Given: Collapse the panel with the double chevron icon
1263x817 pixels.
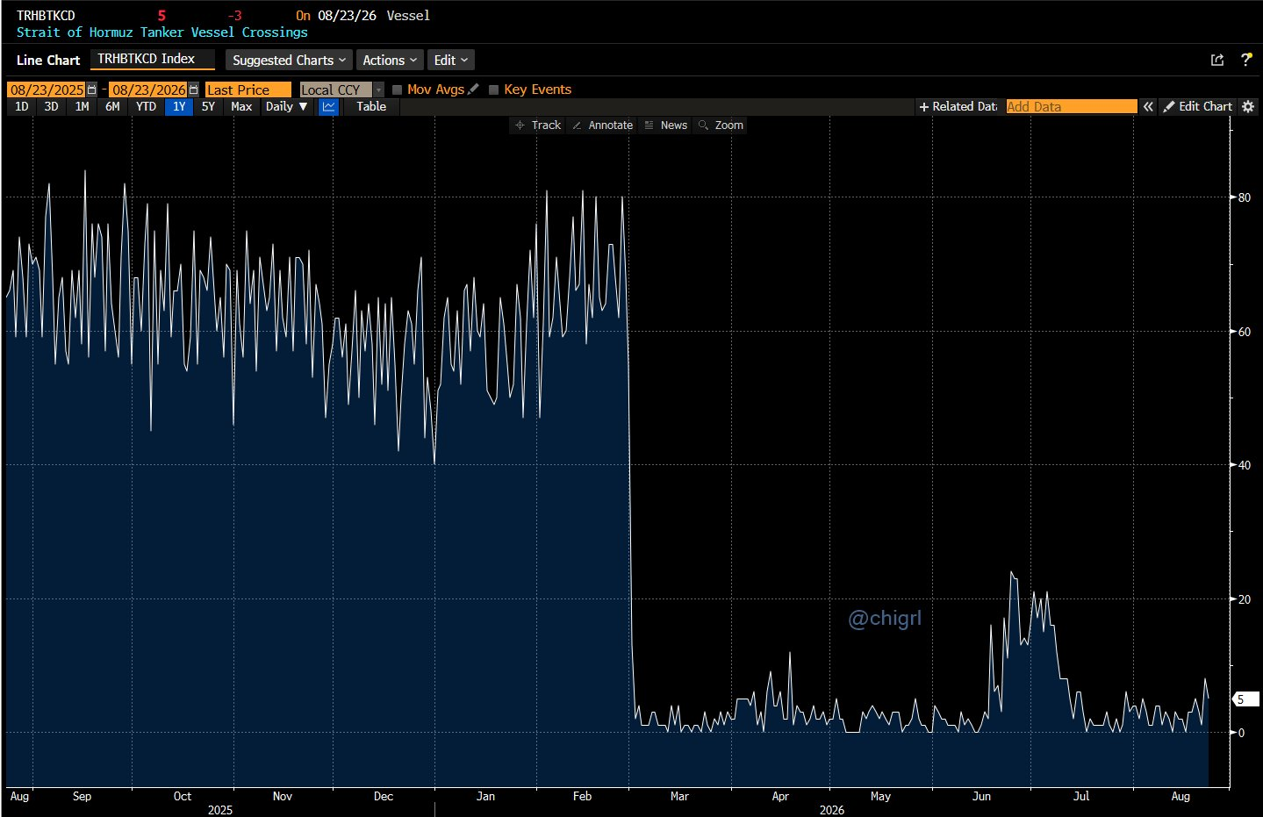Looking at the screenshot, I should click(x=1148, y=106).
